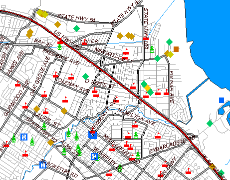Click the brown diamond on State Hwy 82
This screenshot has width=230, height=180.
[x=50, y=142]
